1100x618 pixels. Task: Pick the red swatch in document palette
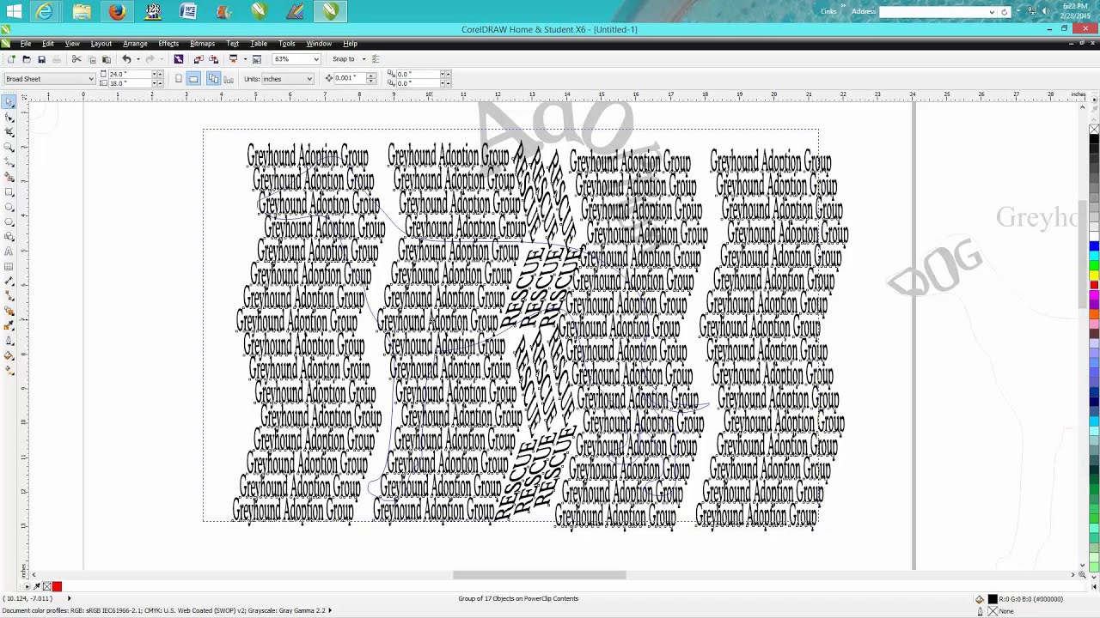57,587
